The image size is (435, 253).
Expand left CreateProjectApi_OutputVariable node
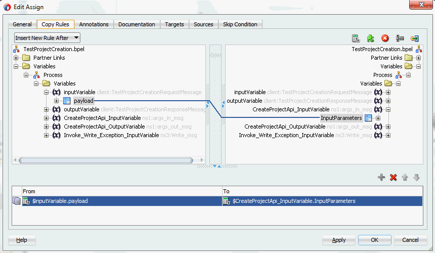(x=47, y=127)
